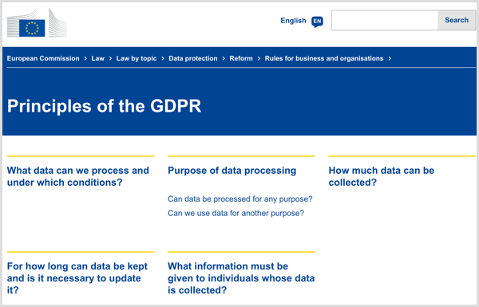Open Rules for business and organisations breadcrumb

coord(324,58)
